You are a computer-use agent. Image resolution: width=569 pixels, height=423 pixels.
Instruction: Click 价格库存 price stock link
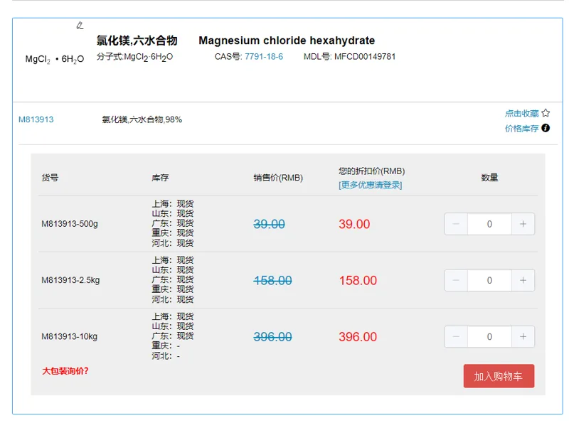coord(522,129)
